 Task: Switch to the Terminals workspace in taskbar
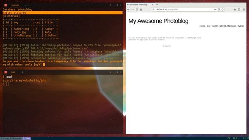(x=16, y=138)
